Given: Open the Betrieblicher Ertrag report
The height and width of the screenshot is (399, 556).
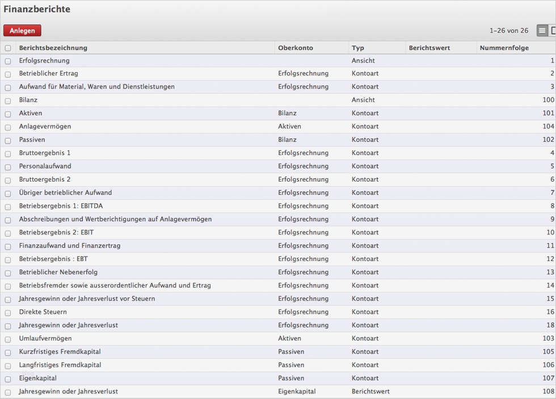Looking at the screenshot, I should 49,73.
